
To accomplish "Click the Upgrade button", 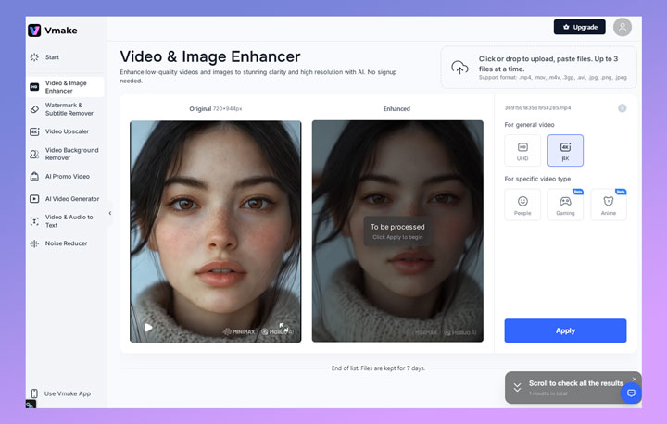I will click(579, 27).
